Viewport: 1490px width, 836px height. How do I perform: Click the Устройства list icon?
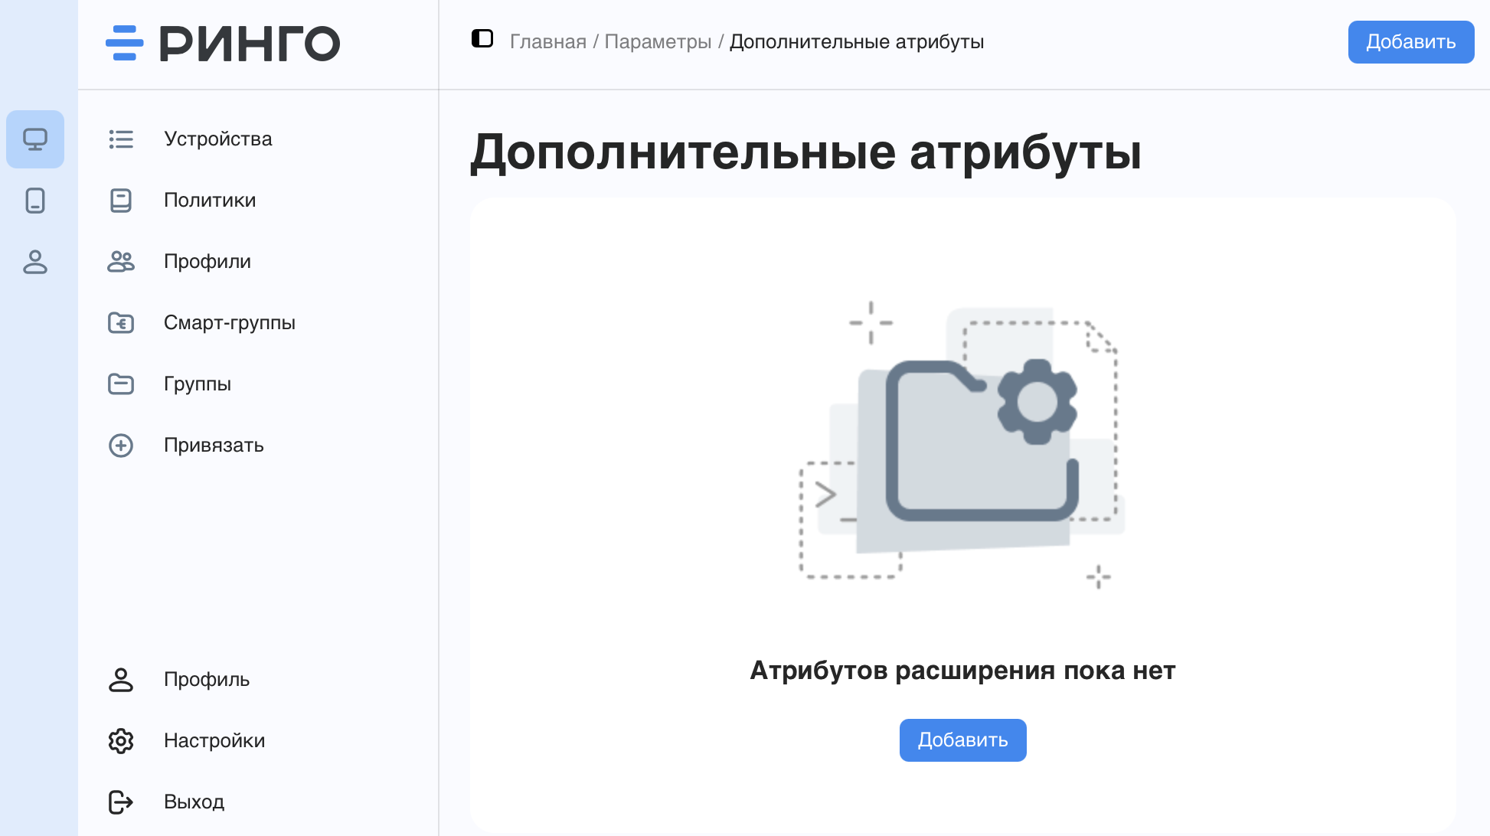[x=121, y=139]
